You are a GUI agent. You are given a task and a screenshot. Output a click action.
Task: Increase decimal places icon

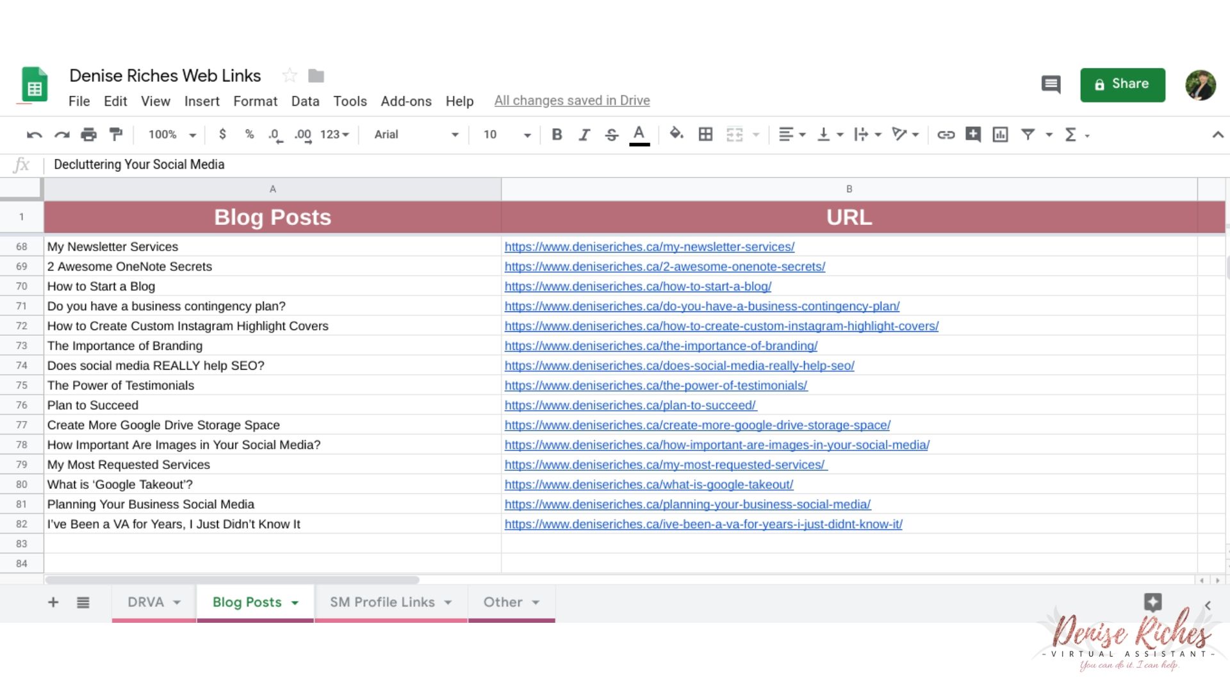[x=303, y=135]
